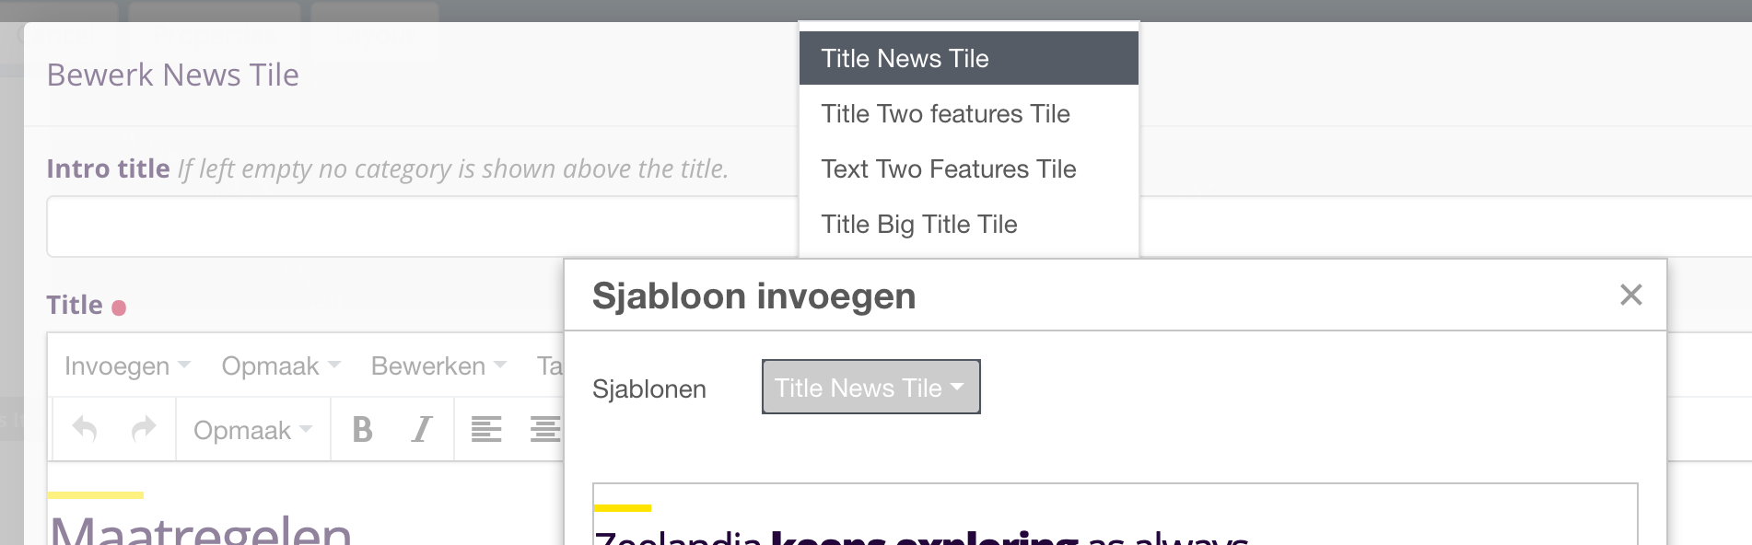Undo the last change in the editor
The width and height of the screenshot is (1752, 545).
[x=84, y=428]
